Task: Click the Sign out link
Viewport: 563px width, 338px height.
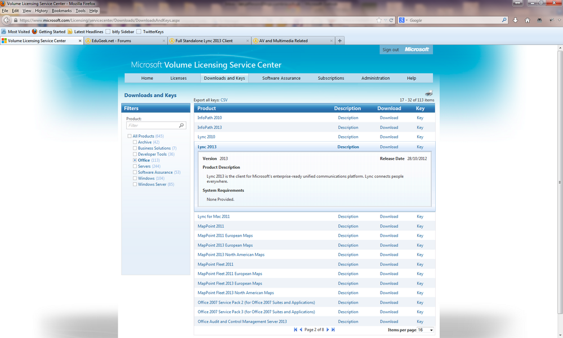Action: pyautogui.click(x=390, y=49)
